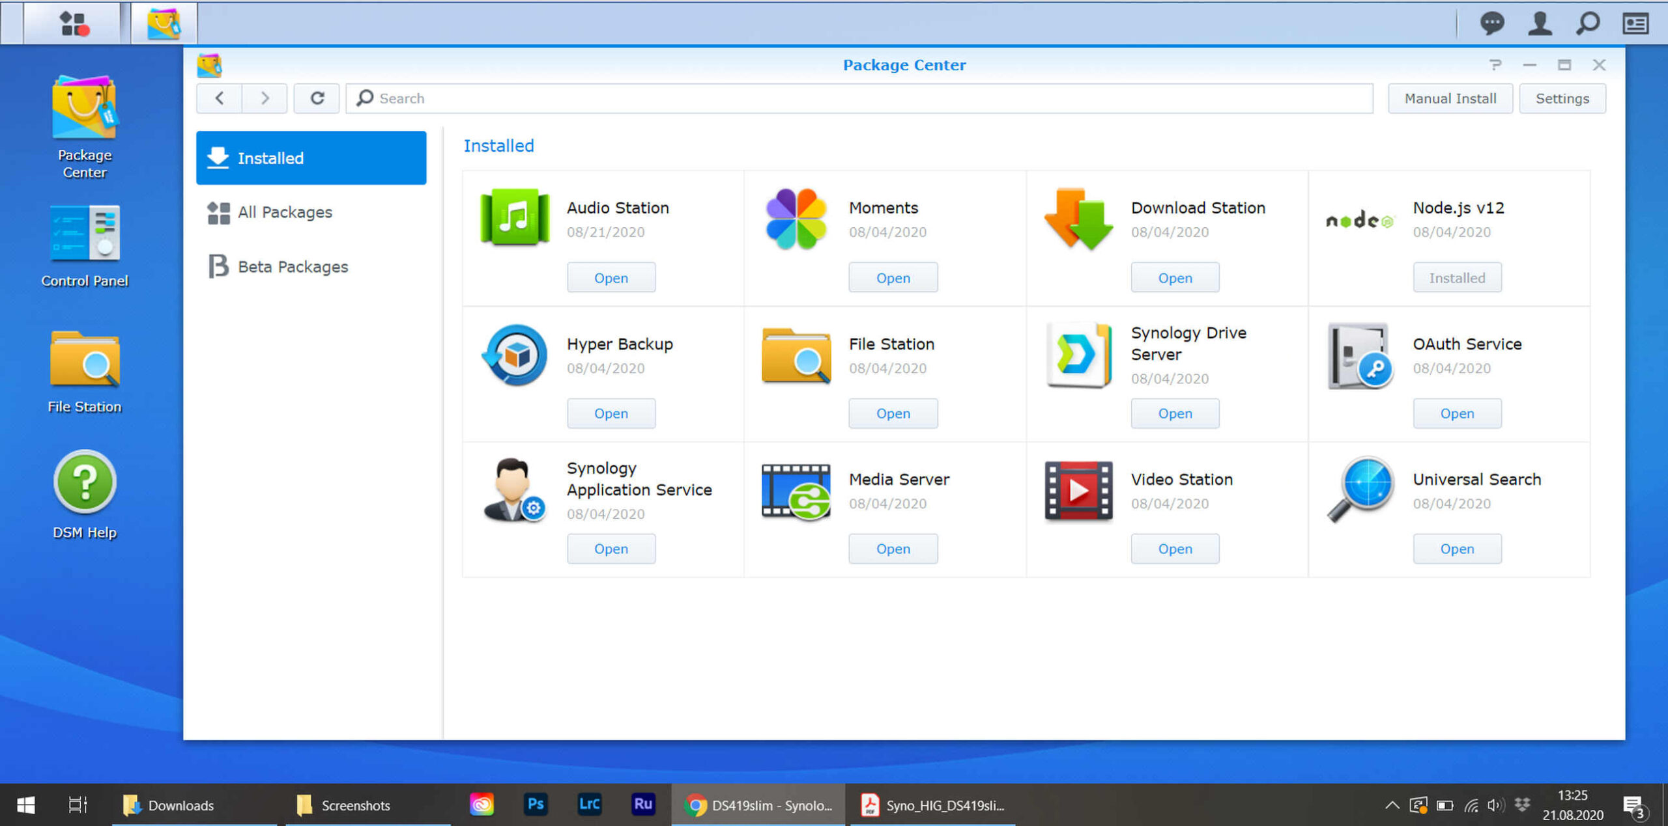Image resolution: width=1668 pixels, height=826 pixels.
Task: Click the Manual Install button
Action: pyautogui.click(x=1450, y=98)
